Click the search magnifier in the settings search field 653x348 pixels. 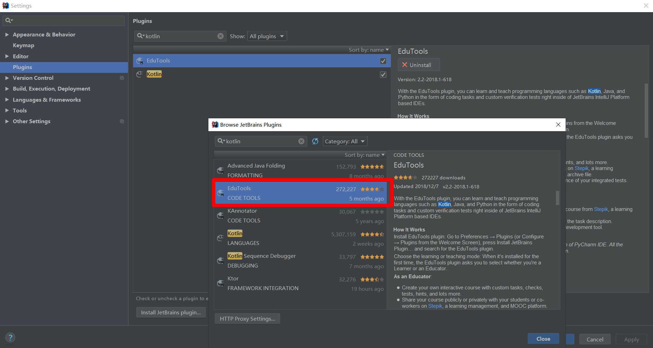(x=9, y=20)
